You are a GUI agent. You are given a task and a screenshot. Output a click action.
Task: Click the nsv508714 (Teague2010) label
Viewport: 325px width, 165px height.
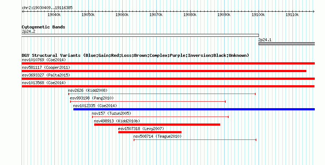pos(157,137)
